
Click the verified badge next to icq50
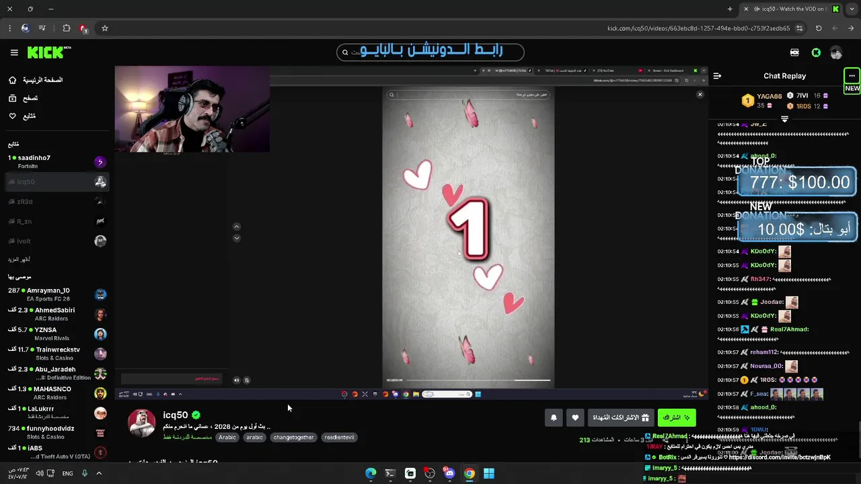[x=196, y=415]
